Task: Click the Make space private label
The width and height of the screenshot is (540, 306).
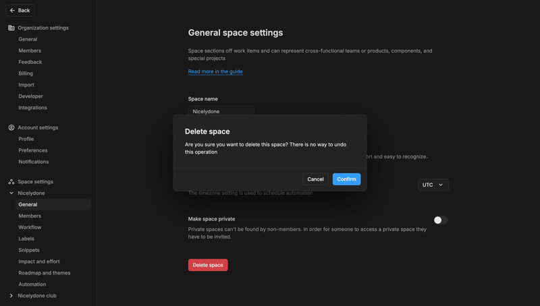Action: coord(211,219)
